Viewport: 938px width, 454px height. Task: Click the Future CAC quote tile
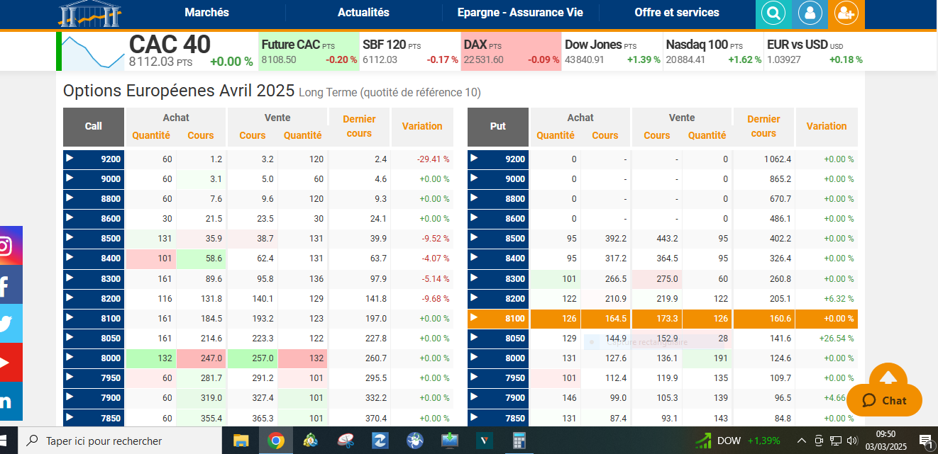pyautogui.click(x=309, y=52)
